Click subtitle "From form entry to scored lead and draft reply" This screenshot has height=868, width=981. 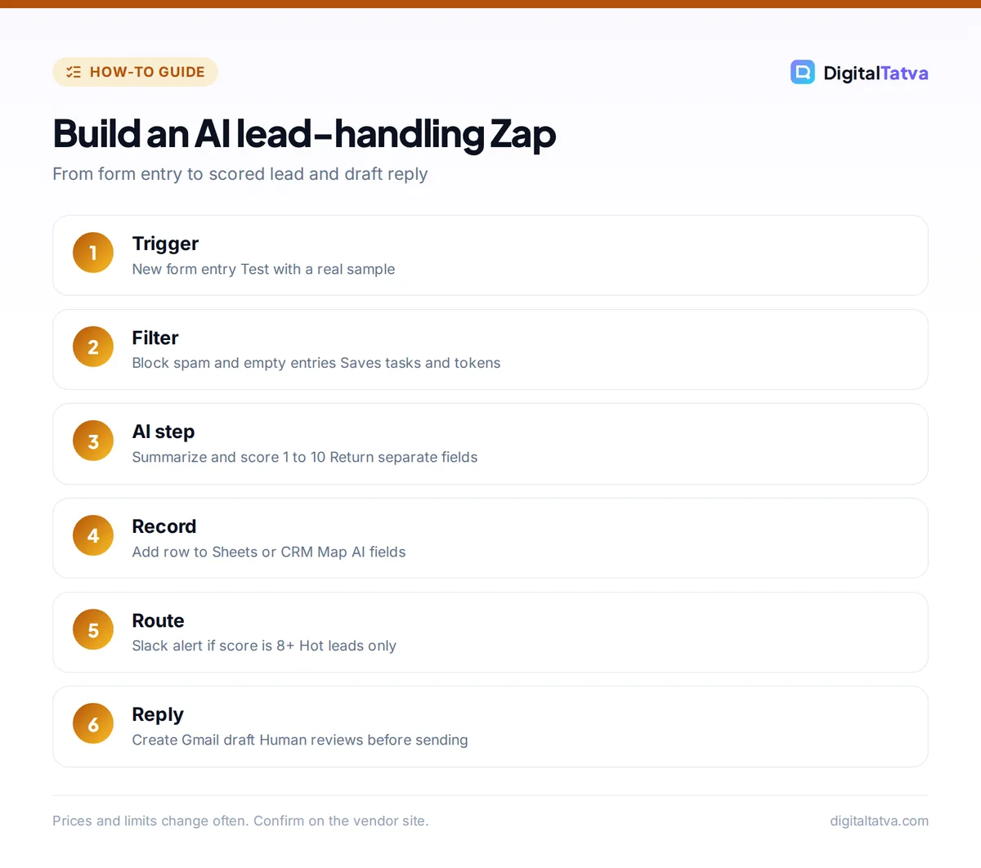tap(240, 174)
